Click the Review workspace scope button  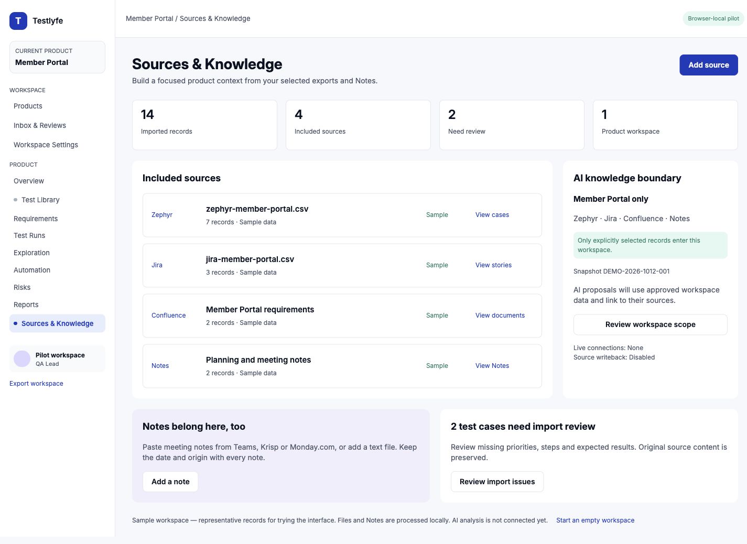pos(650,324)
